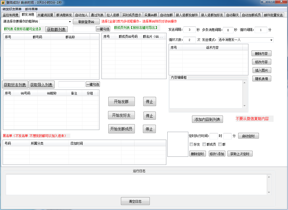Click the 添加内容到列表 button
Viewport: 288px width, 210px height.
(207, 119)
